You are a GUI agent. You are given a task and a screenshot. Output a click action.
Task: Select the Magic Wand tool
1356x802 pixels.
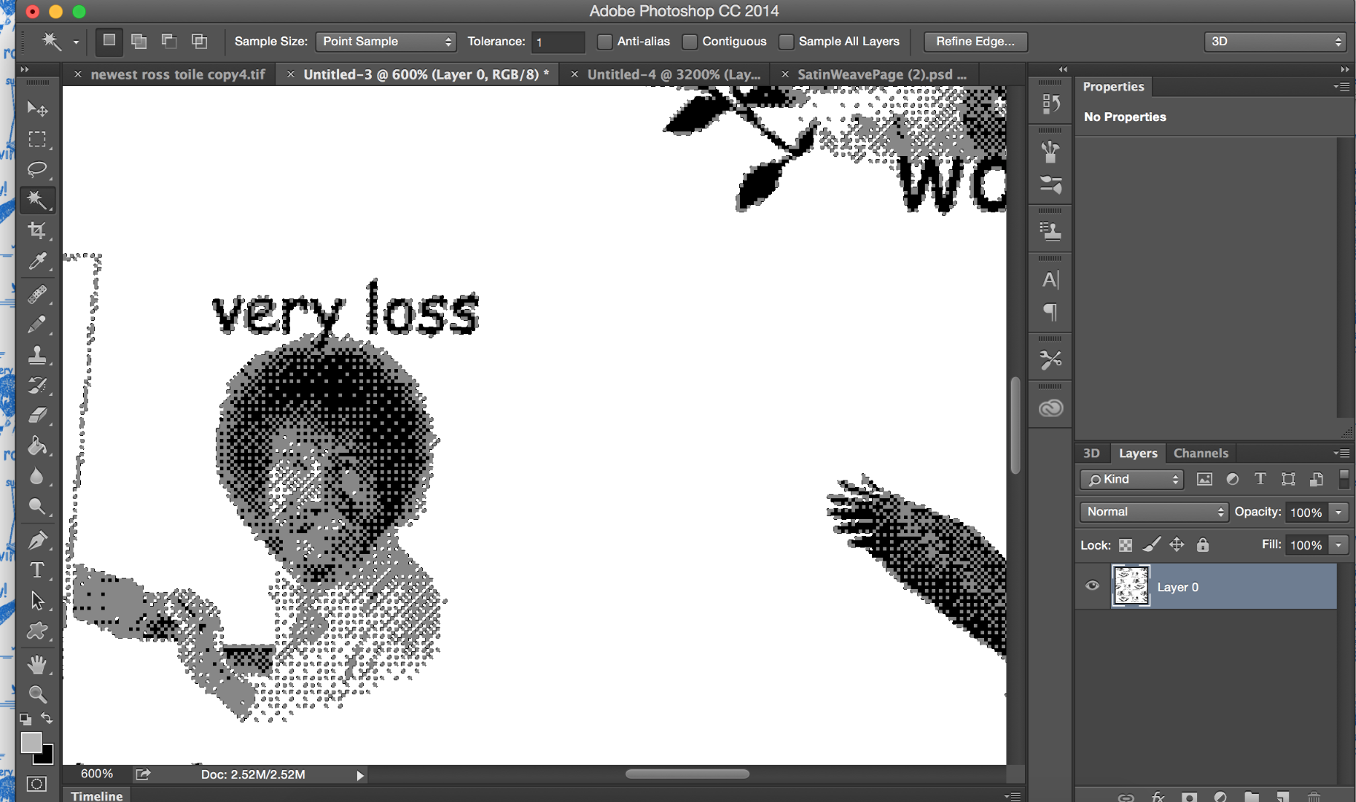point(37,200)
